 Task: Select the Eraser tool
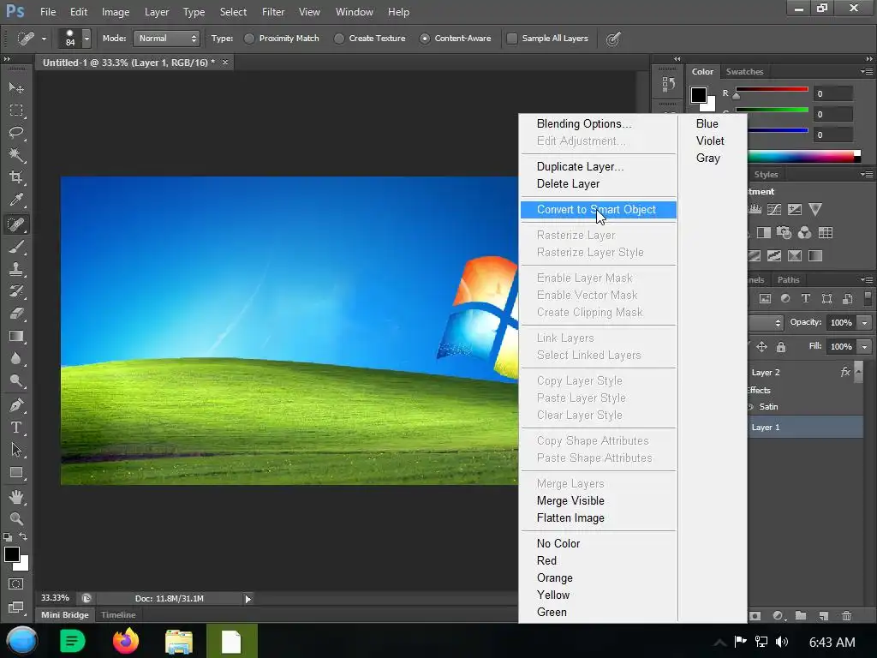[x=16, y=314]
